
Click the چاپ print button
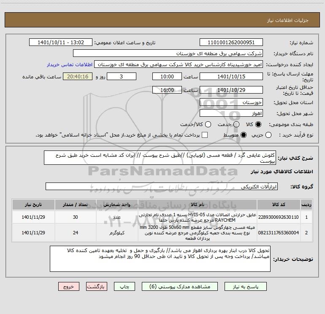(125, 287)
